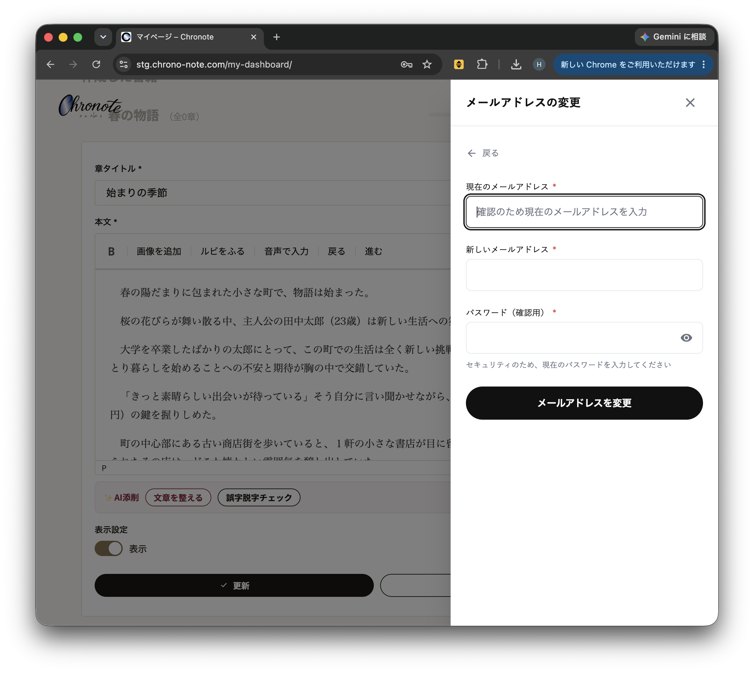Click browser forward arrow
The height and width of the screenshot is (673, 754).
[x=73, y=64]
